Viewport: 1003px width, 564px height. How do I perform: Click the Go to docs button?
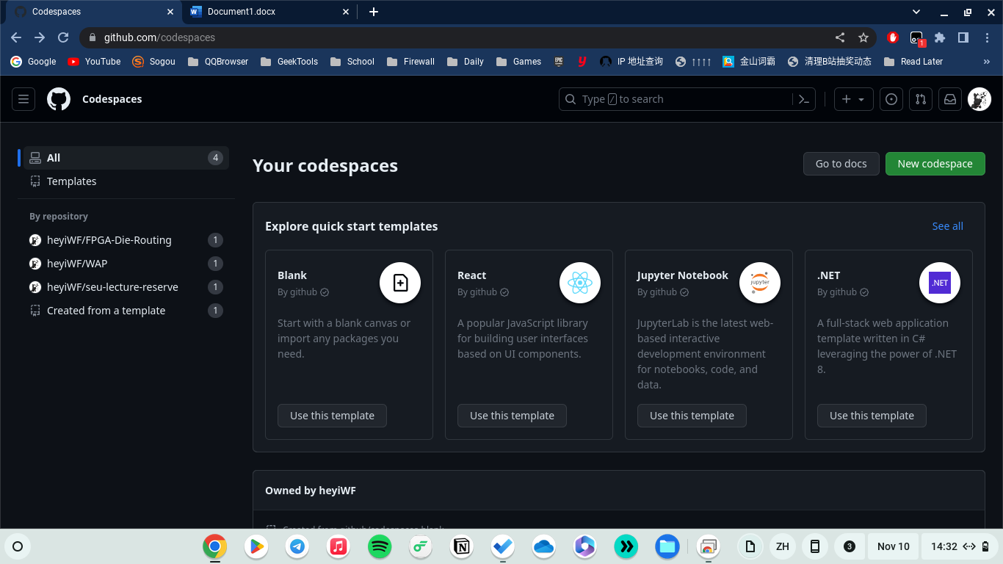(x=841, y=164)
